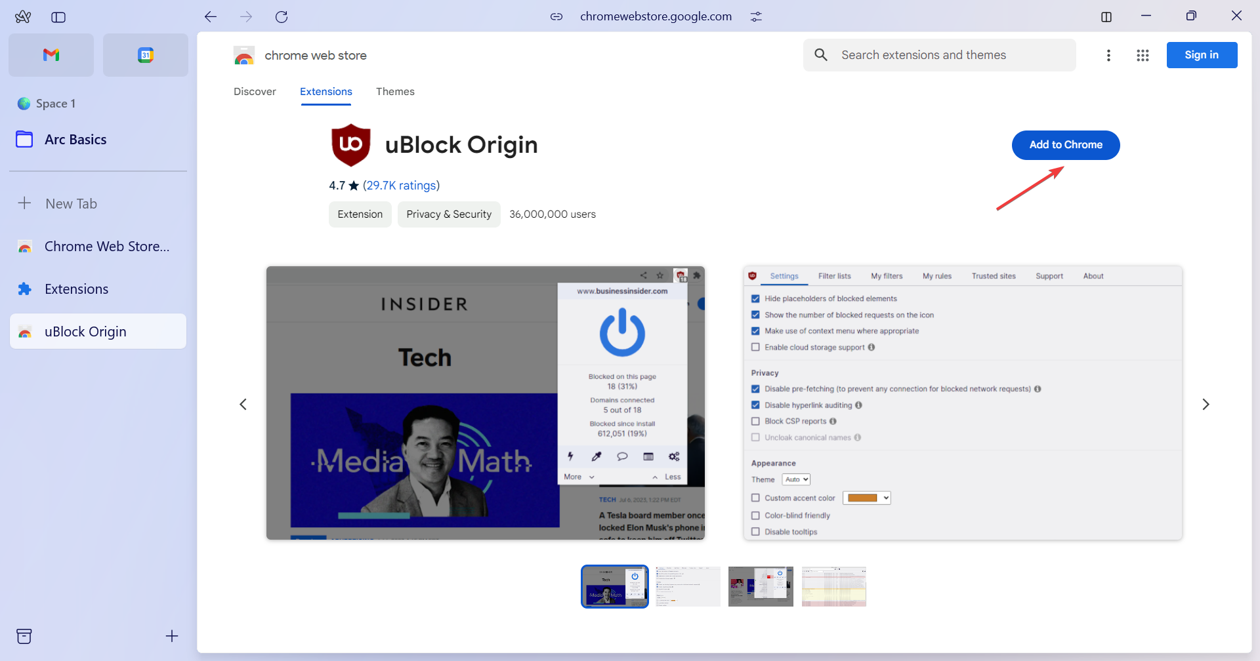Open the Arc logo menu icon

click(23, 17)
